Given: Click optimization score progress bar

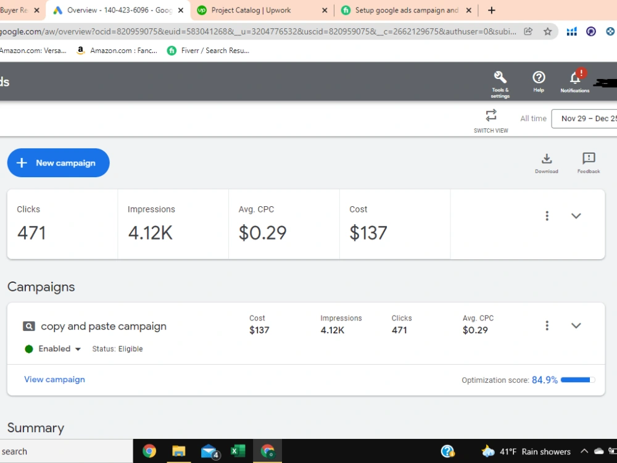Looking at the screenshot, I should point(578,380).
